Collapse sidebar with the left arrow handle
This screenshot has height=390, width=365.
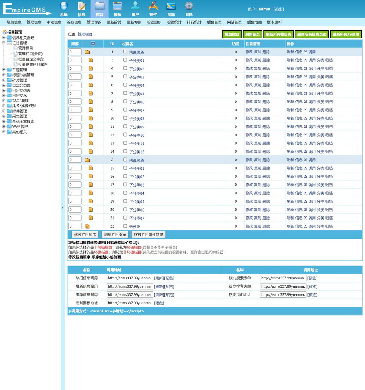click(63, 208)
